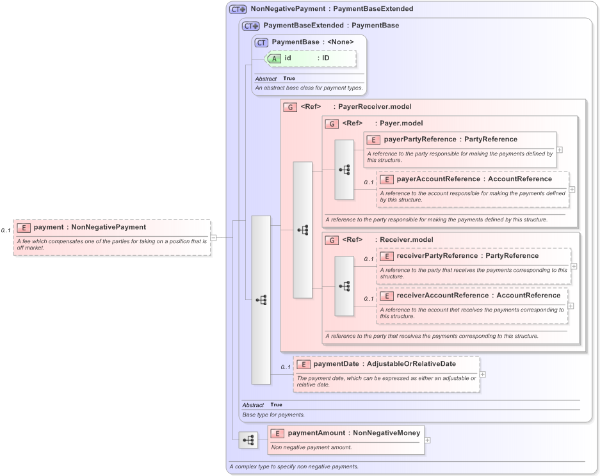Click the 0..1 cardinality beside payment element
Screen dimensions: 600x476
tap(6, 230)
